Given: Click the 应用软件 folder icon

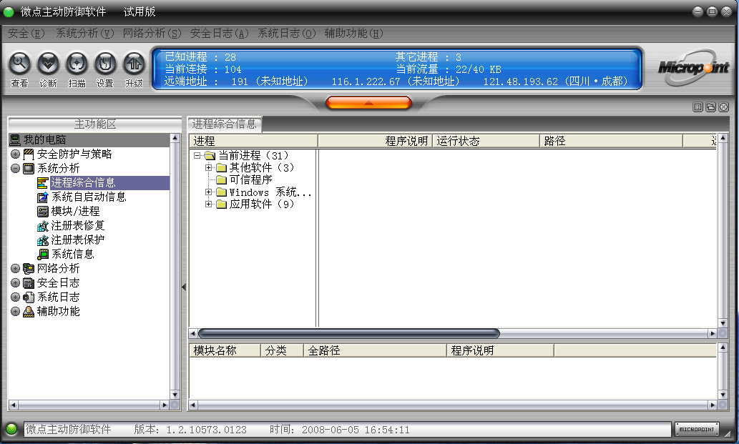Looking at the screenshot, I should 222,204.
